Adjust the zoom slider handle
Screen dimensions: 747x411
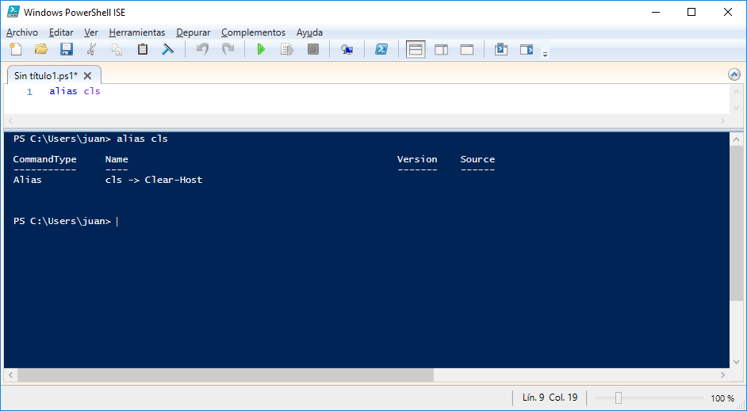(619, 398)
